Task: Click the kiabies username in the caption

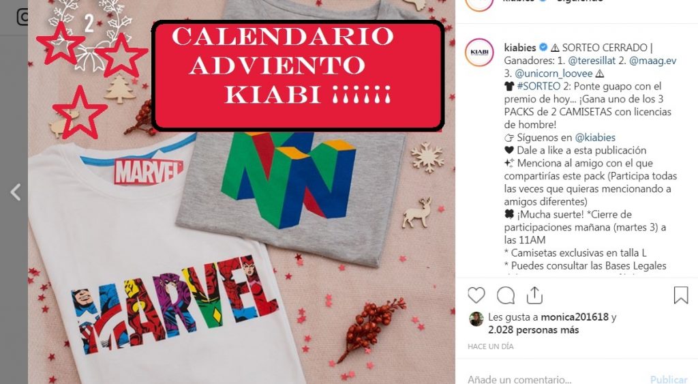Action: pyautogui.click(x=520, y=47)
